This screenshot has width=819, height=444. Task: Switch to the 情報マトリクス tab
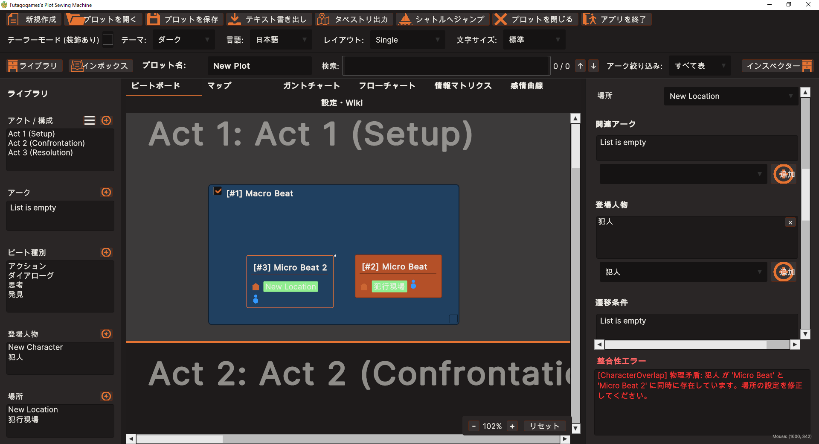coord(463,86)
